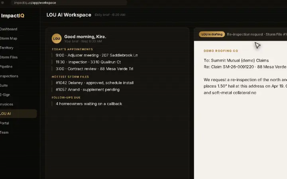Image resolution: width=287 pixels, height=179 pixels.
Task: Open Portal in the sidebar
Action: point(4,123)
